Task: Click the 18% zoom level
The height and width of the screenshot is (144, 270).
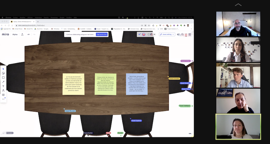Action: (190, 134)
